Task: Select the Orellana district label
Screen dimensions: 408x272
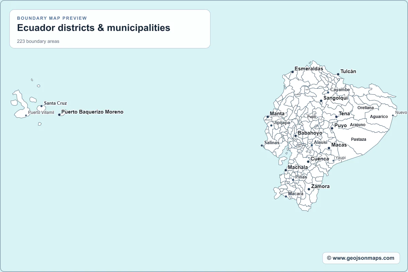Action: coord(365,108)
